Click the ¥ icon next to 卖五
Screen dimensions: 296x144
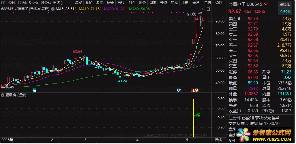coord(239,18)
